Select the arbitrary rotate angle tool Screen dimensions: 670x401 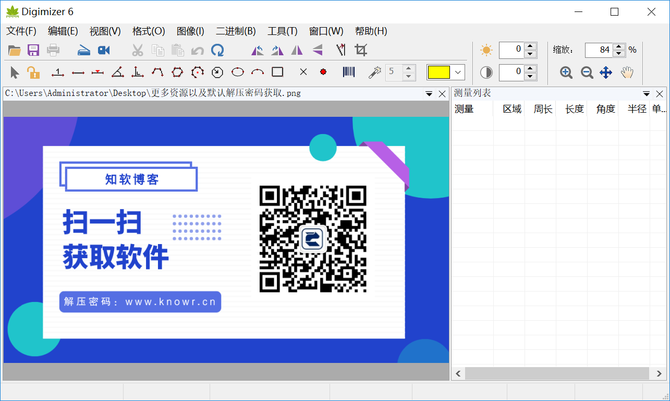[x=341, y=50]
